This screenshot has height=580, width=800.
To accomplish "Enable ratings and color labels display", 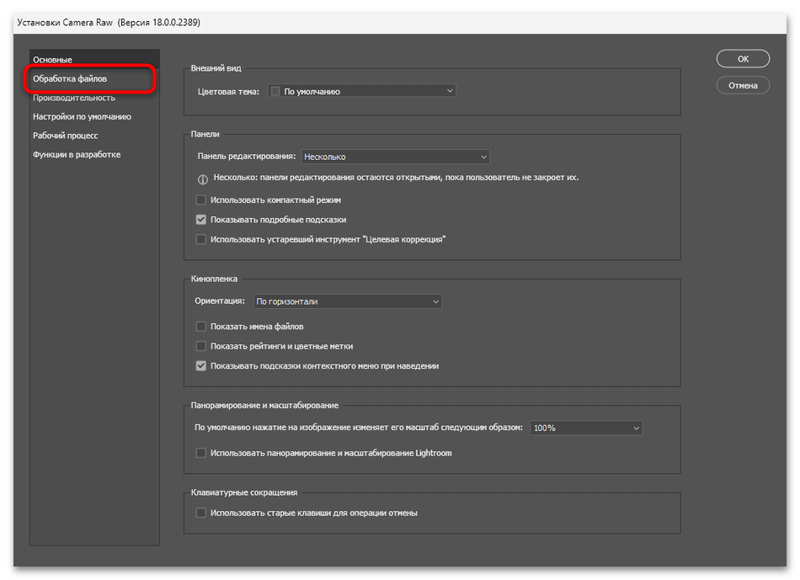I will tap(200, 345).
